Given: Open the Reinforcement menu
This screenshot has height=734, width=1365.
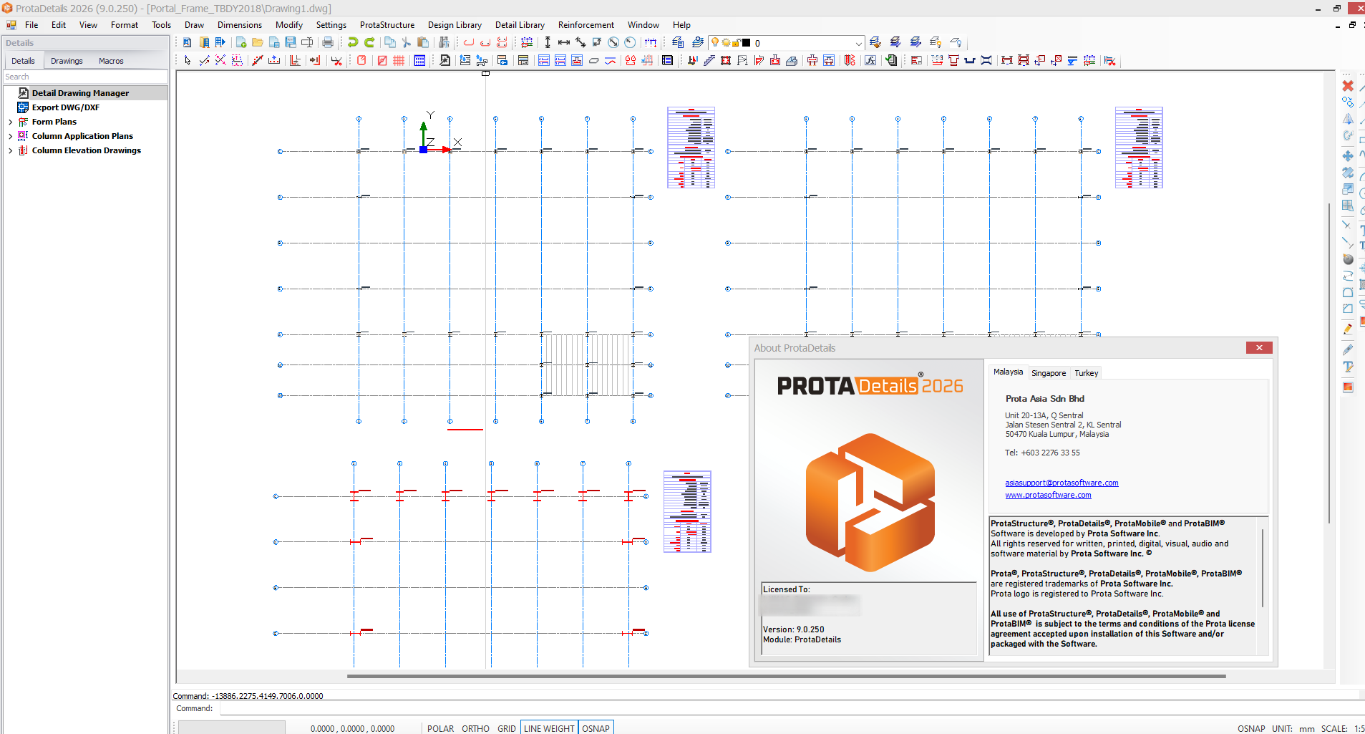Looking at the screenshot, I should [x=586, y=24].
